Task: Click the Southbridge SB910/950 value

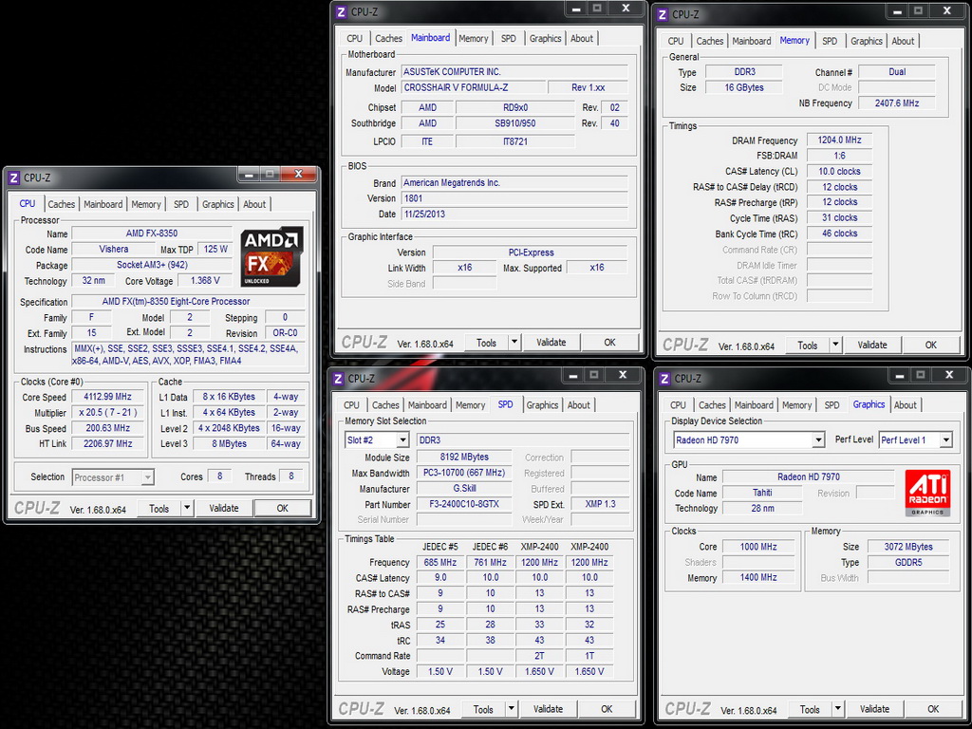Action: pos(515,123)
